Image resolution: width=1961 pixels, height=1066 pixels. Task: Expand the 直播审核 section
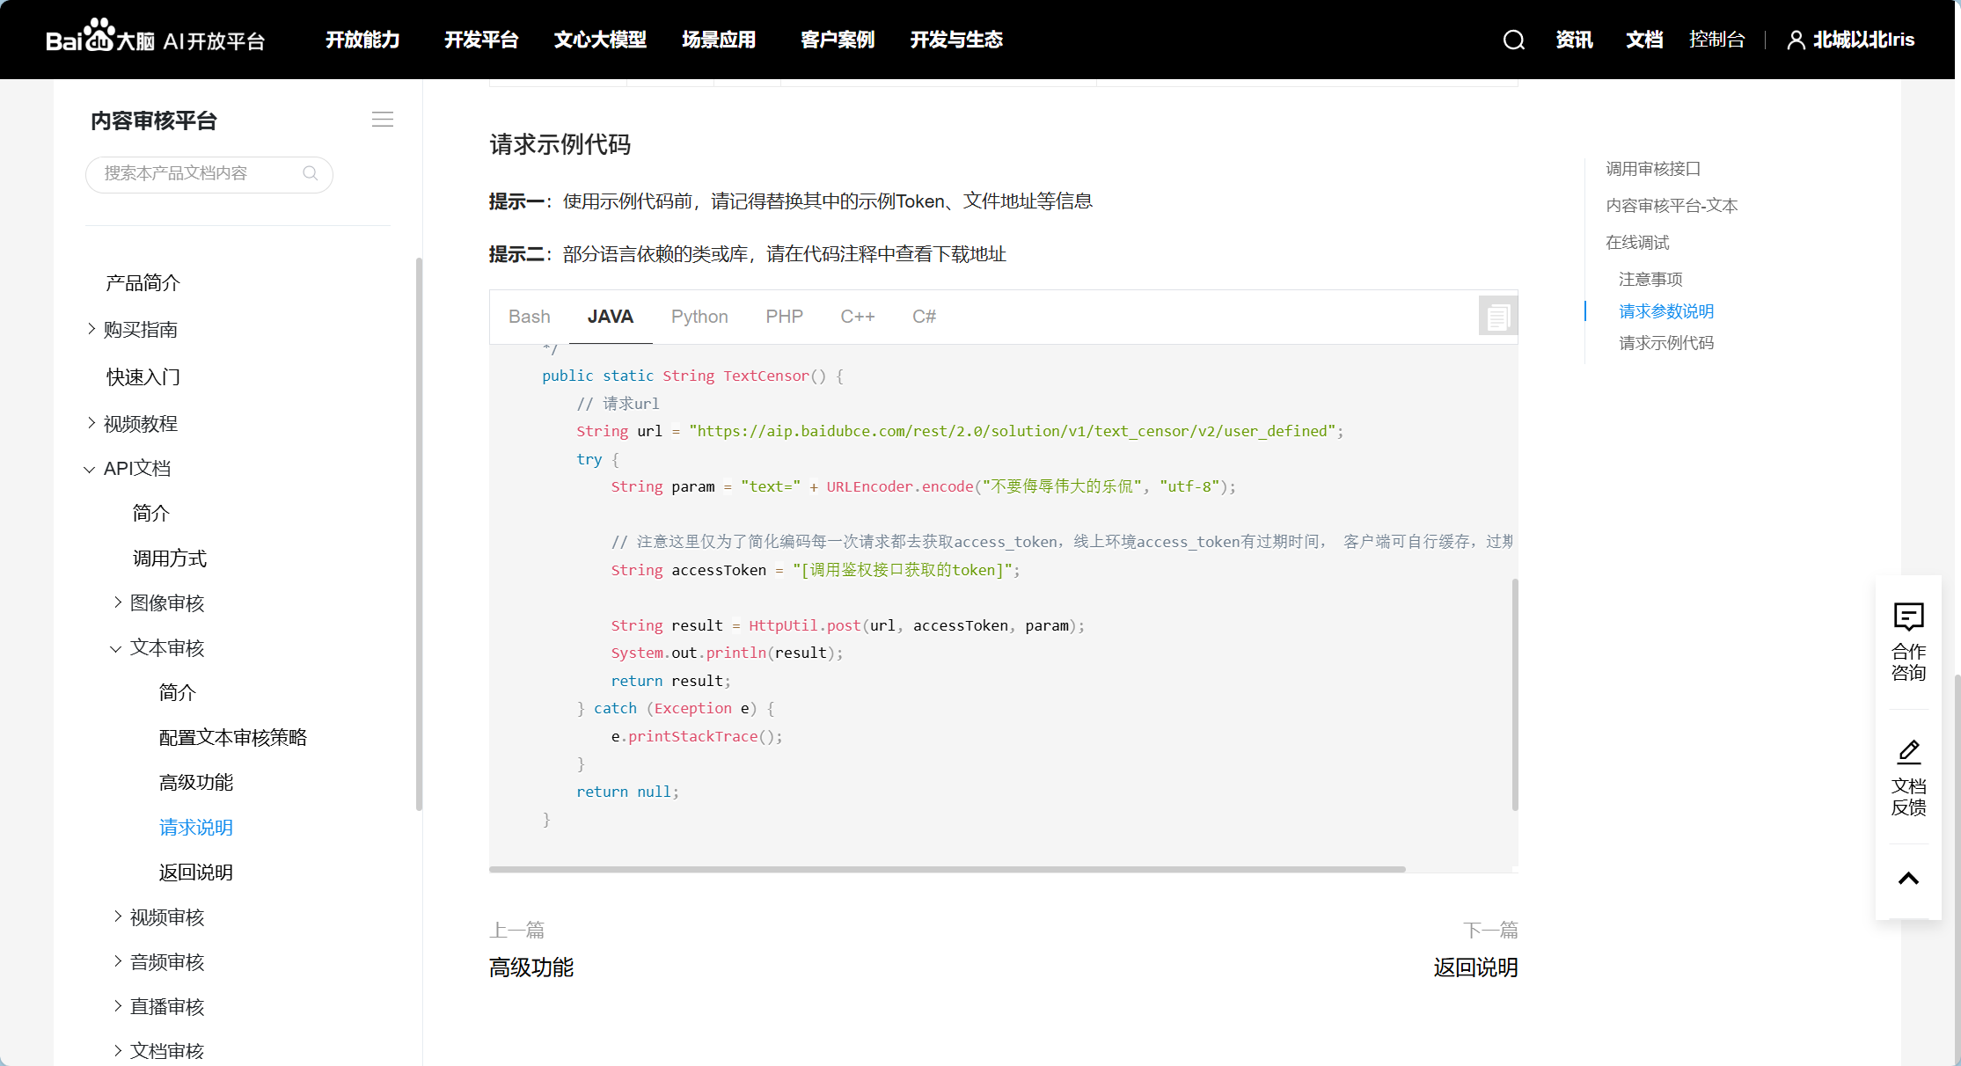point(117,1006)
